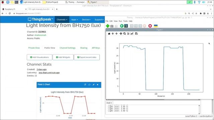The image size is (214, 120).
Task: Open author shahinomah profile link
Action: [40, 35]
